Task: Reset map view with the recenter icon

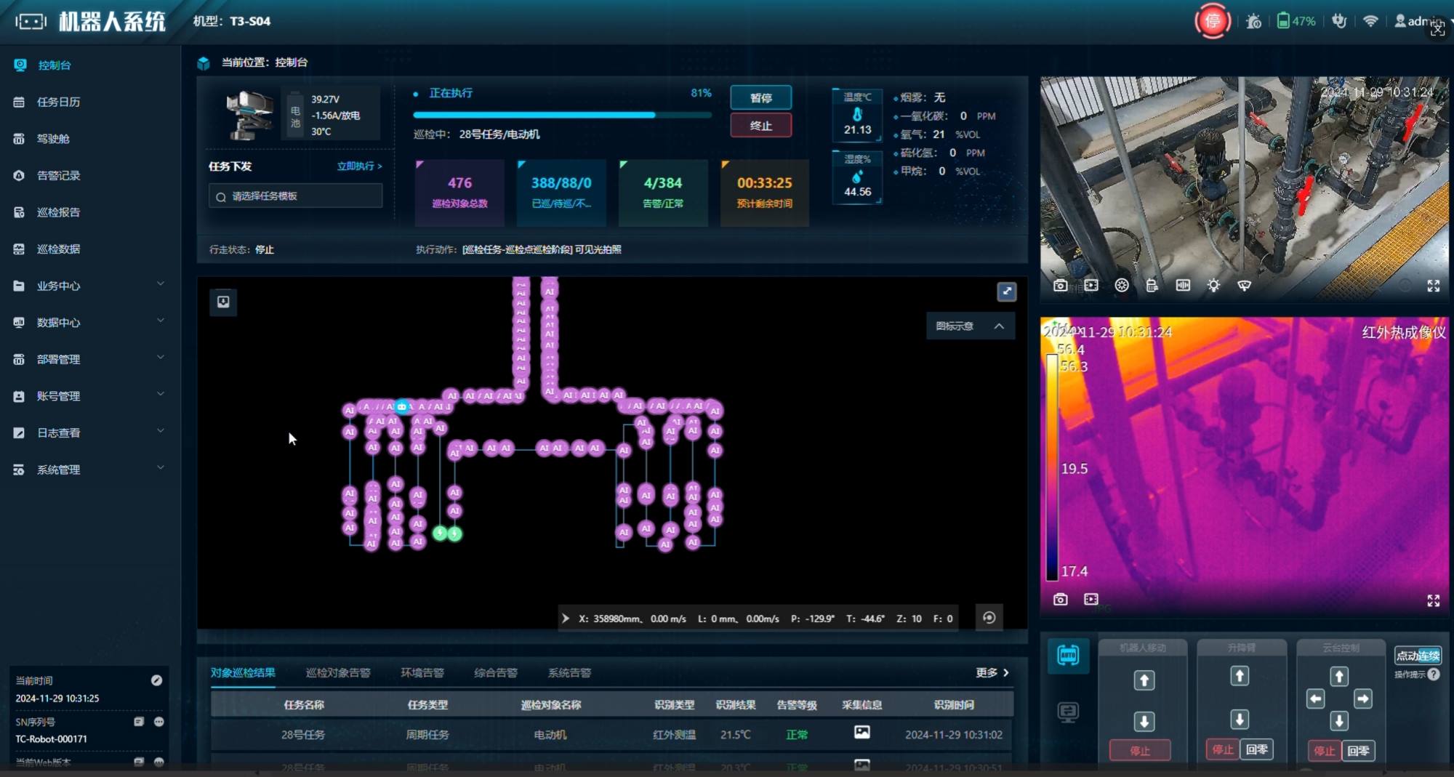Action: click(x=989, y=618)
